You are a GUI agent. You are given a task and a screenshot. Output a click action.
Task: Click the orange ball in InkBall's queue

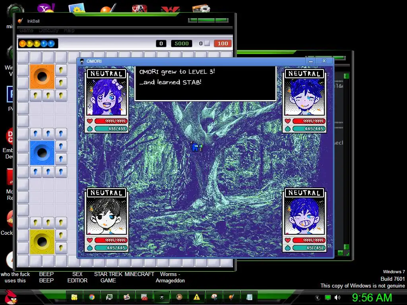(22, 44)
